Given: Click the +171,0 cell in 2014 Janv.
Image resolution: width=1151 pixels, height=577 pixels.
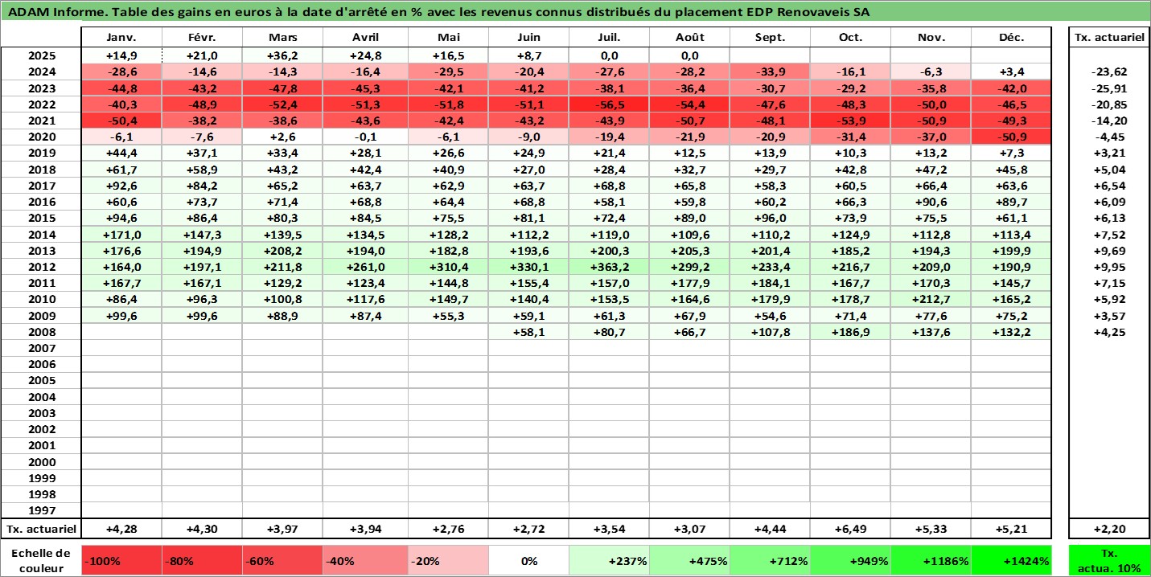Looking at the screenshot, I should coord(122,235).
